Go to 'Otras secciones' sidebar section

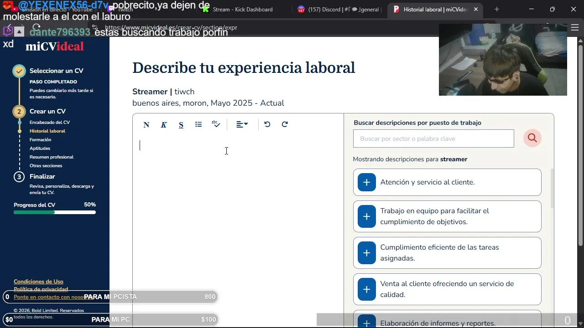click(46, 166)
